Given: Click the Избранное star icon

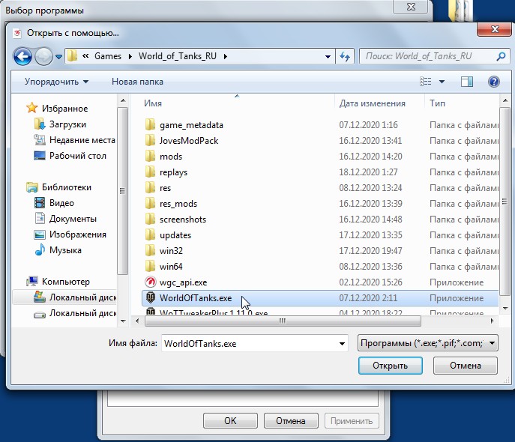Looking at the screenshot, I should click(x=31, y=108).
